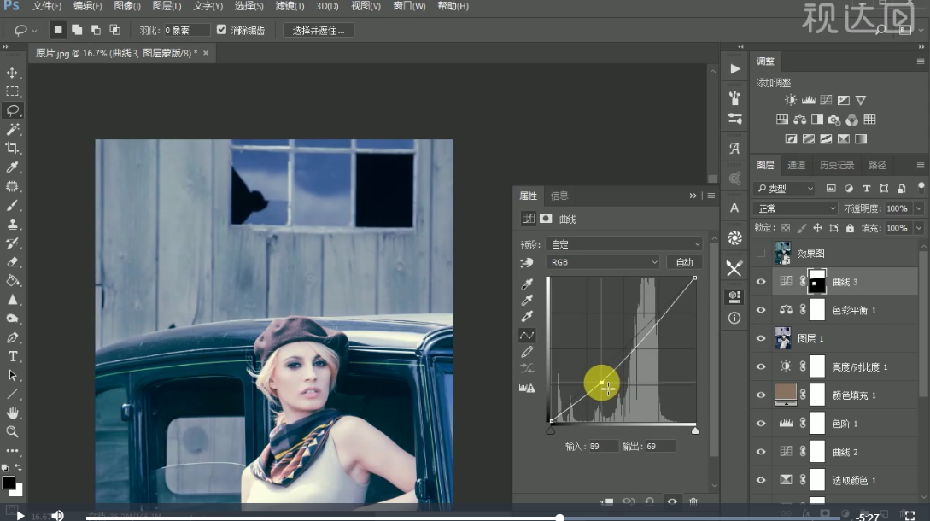
Task: Select the Crop tool
Action: [12, 149]
